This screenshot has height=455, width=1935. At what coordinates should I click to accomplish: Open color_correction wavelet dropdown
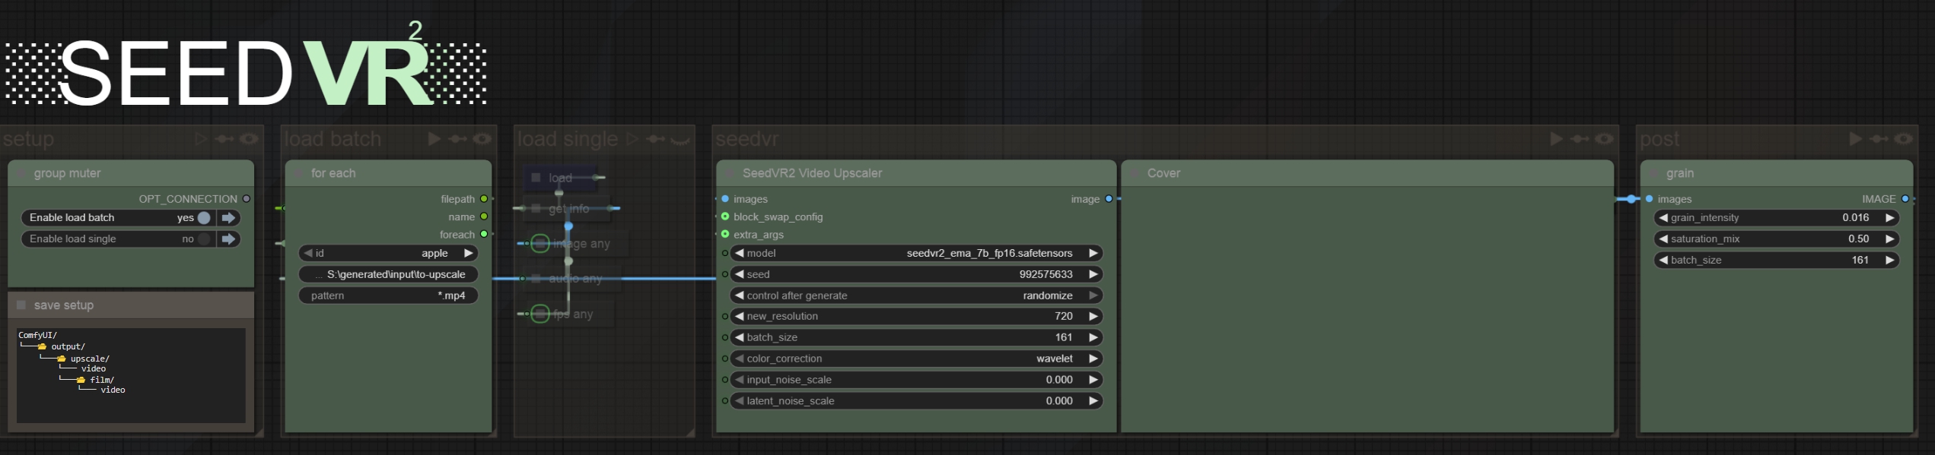[x=916, y=359]
